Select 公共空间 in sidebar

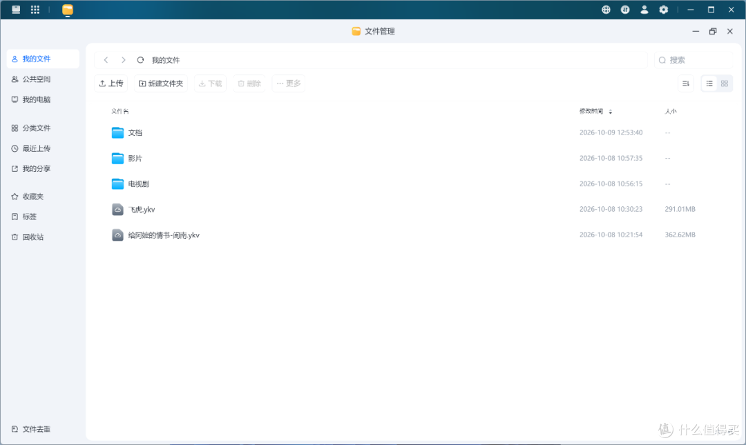tap(44, 79)
